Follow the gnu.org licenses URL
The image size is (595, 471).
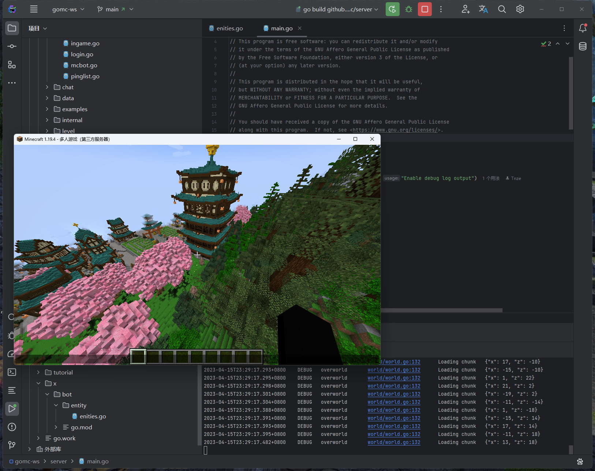(395, 130)
